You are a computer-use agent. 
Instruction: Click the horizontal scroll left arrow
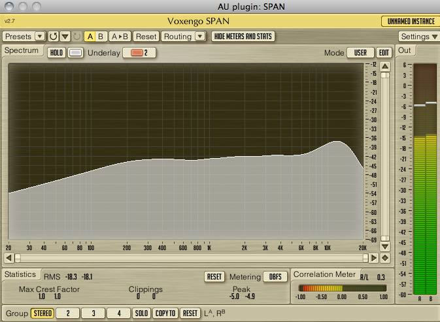point(9,258)
